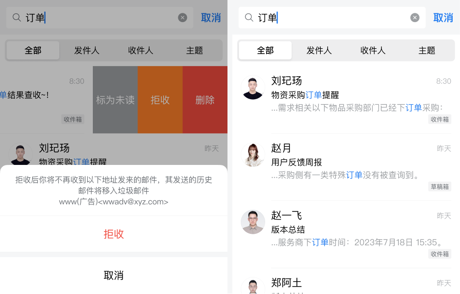Screen dimensions: 460x294
Task: Tap 取消 in bottom sheet
Action: point(114,275)
